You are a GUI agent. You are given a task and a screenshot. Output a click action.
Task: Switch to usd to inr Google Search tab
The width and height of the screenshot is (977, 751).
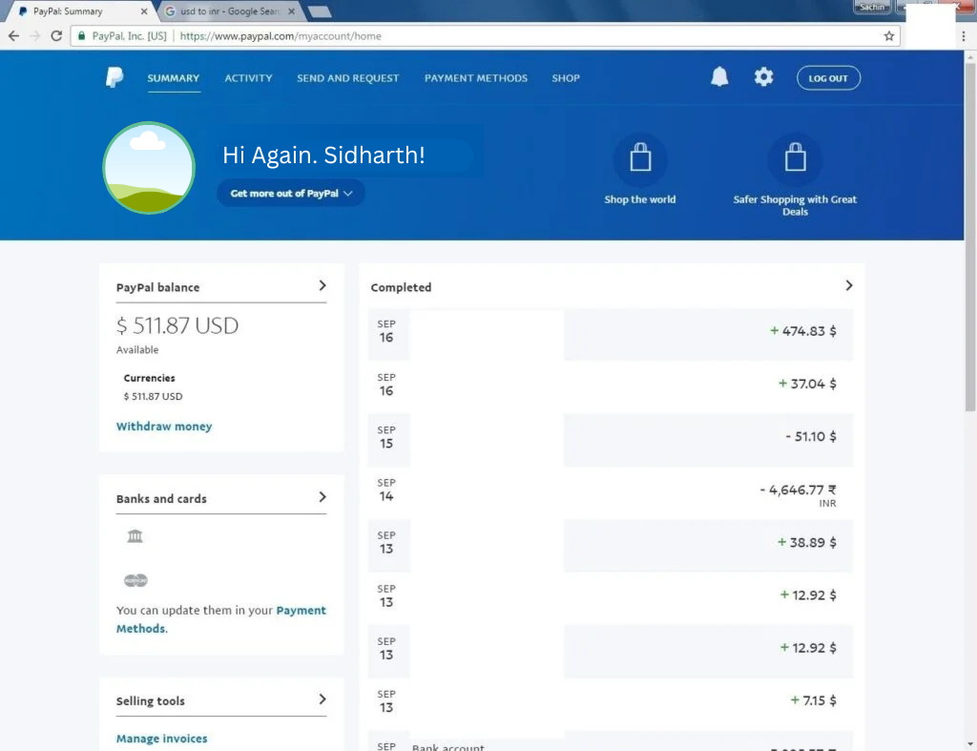tap(229, 11)
